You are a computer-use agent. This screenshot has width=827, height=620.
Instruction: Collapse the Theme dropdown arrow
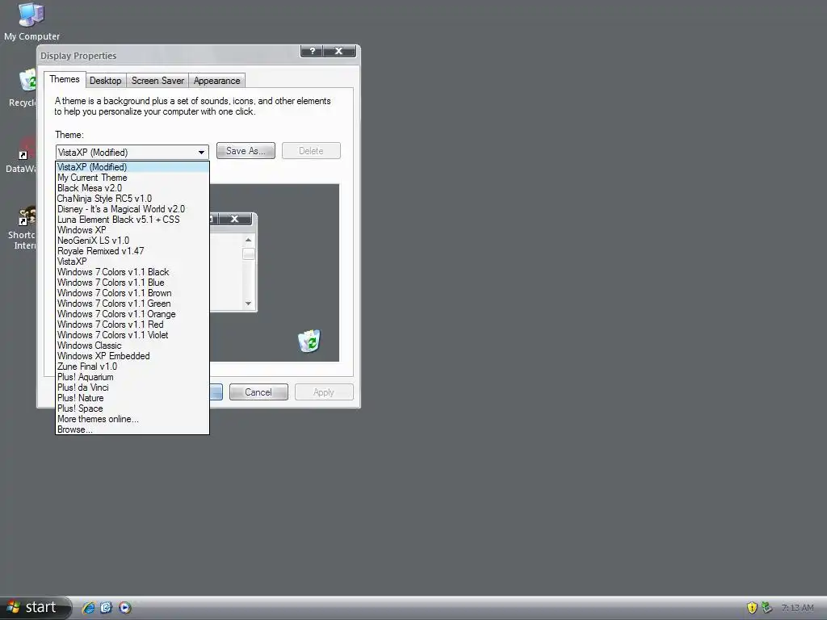201,153
